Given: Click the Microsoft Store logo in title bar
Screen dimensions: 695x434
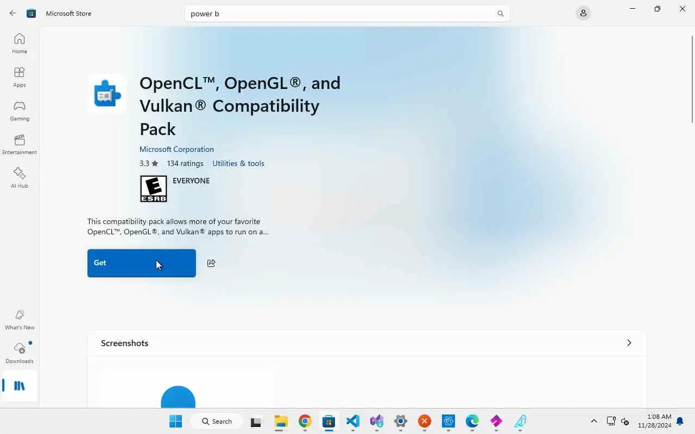Looking at the screenshot, I should [31, 14].
